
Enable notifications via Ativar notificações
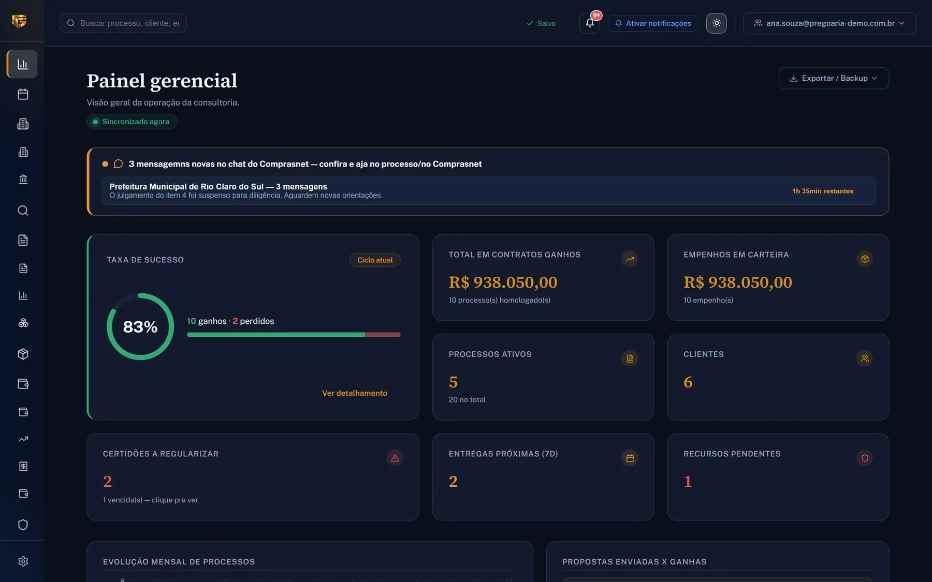click(653, 23)
